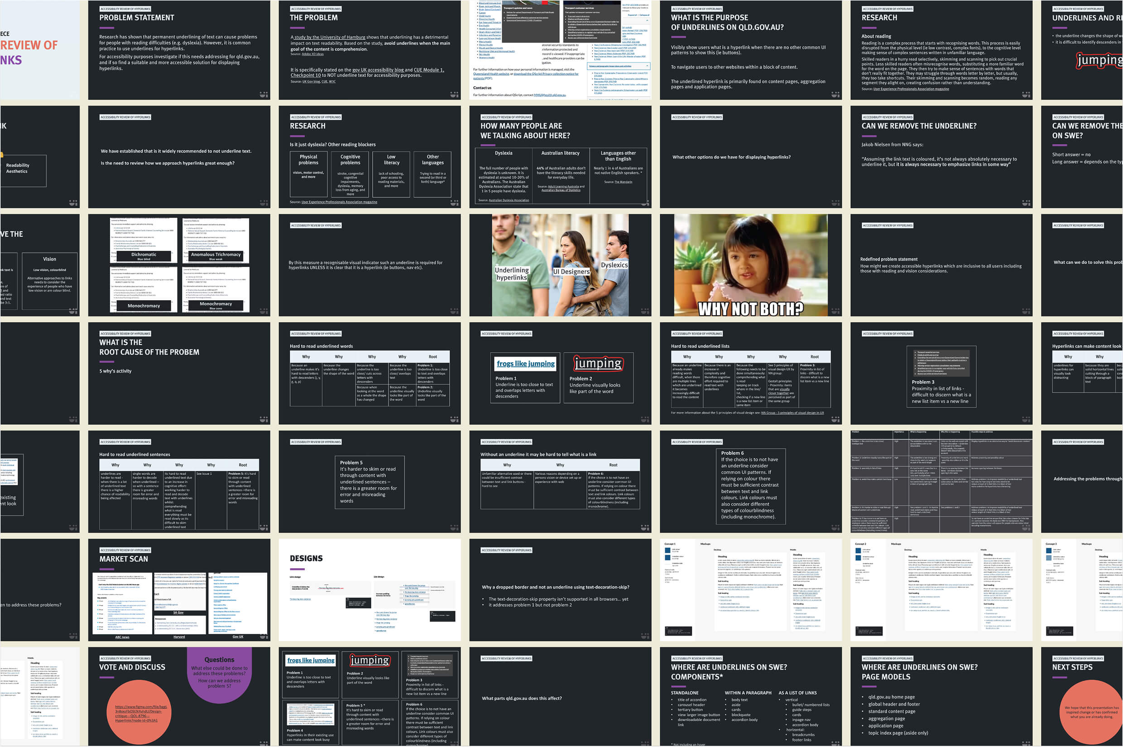This screenshot has width=1123, height=747.
Task: Follow the CUE Module 1 Checkpoint 10 link
Action: 367,73
